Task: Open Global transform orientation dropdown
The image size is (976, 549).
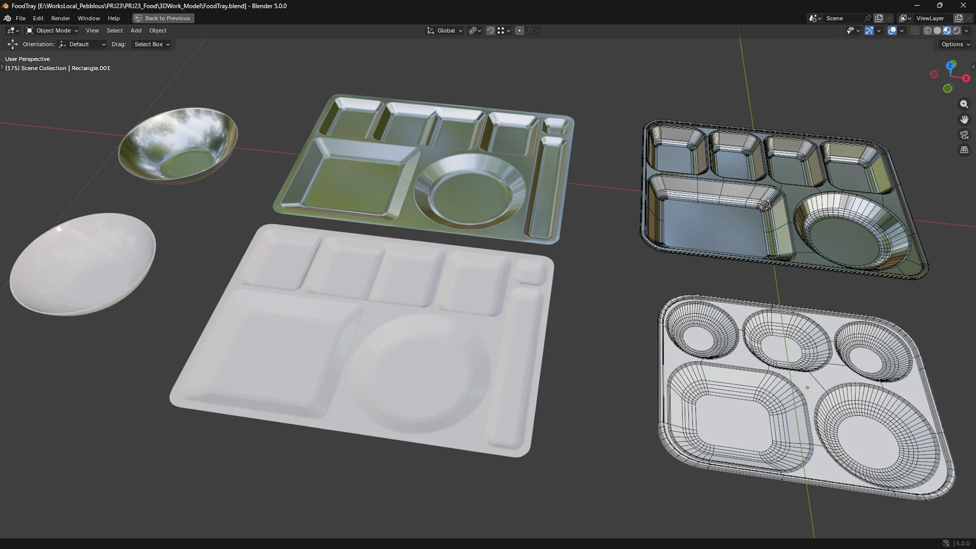Action: point(445,30)
